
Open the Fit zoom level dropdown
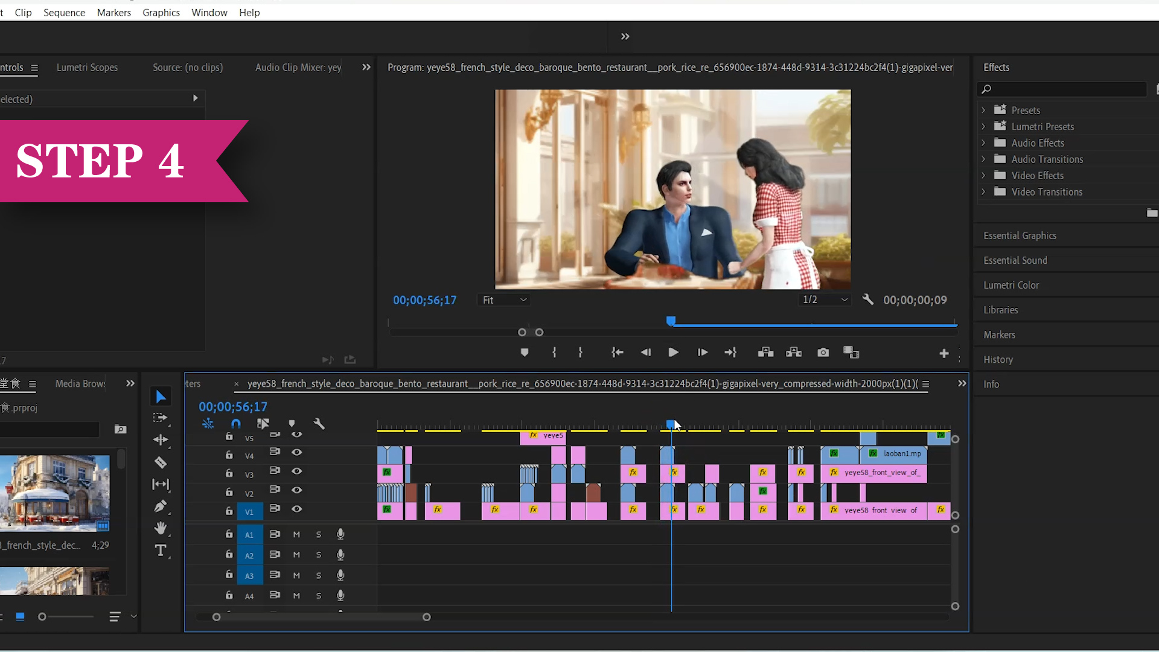[505, 300]
